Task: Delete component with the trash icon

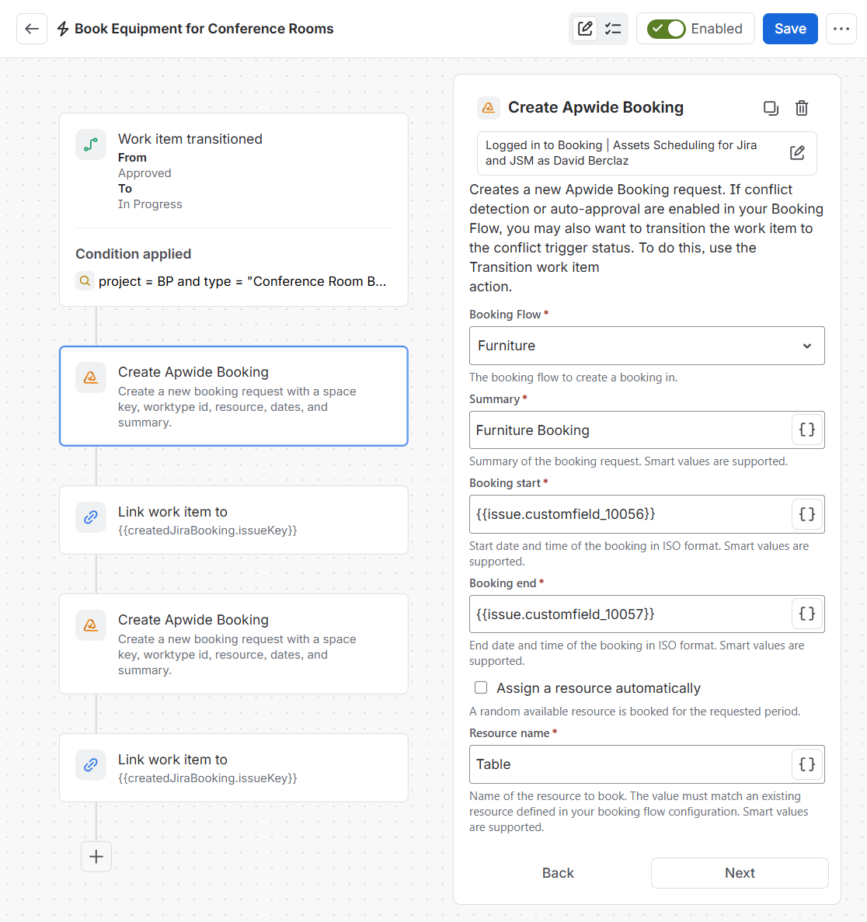Action: tap(801, 108)
